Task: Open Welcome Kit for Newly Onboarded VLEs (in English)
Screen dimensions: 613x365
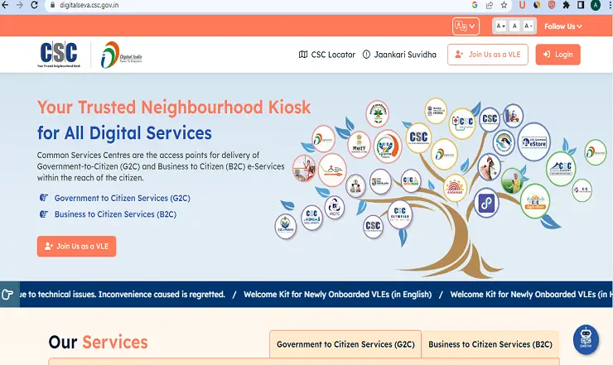Action: (x=337, y=295)
